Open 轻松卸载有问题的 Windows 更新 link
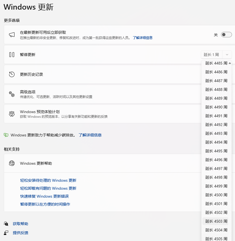This screenshot has width=235, height=241. pos(48,188)
